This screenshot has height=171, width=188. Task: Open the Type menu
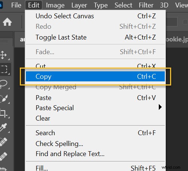click(x=101, y=5)
